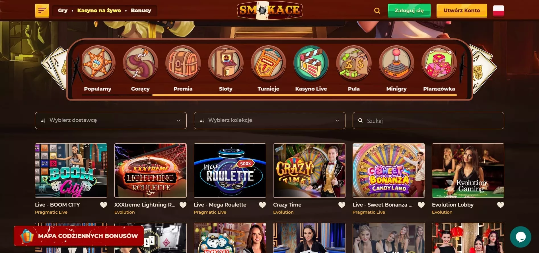Open the Popularny sheriff star category
Screen dimensions: 539x253
[98, 63]
